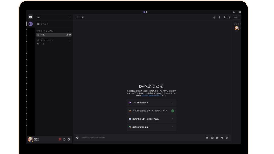Toggle the member list visibility
Screen dimensions: 274x154
[x=229, y=17]
